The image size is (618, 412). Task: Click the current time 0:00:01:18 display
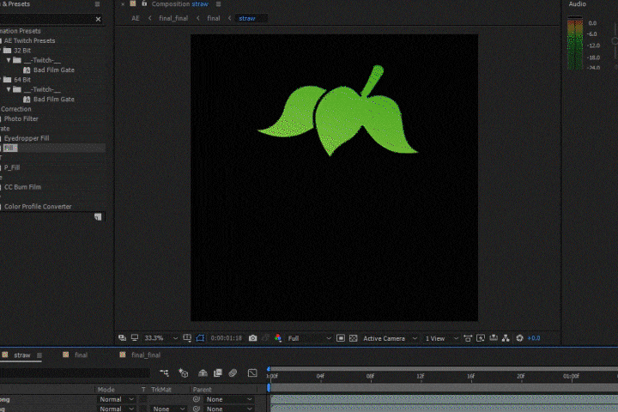tap(227, 338)
